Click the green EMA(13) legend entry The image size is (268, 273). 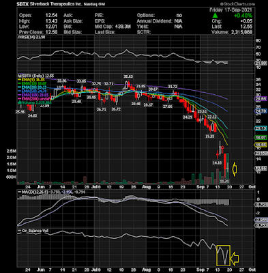point(33,83)
